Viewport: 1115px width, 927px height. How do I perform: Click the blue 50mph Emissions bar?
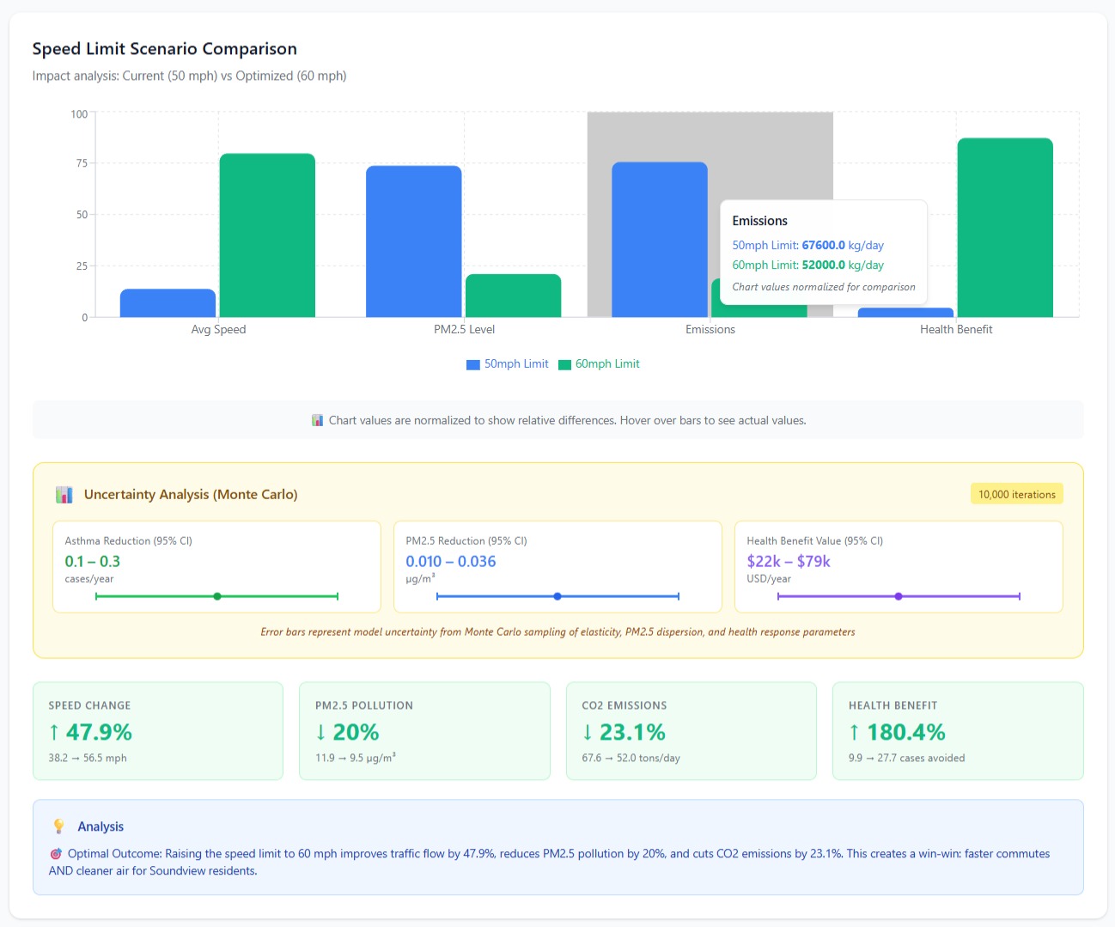[660, 240]
